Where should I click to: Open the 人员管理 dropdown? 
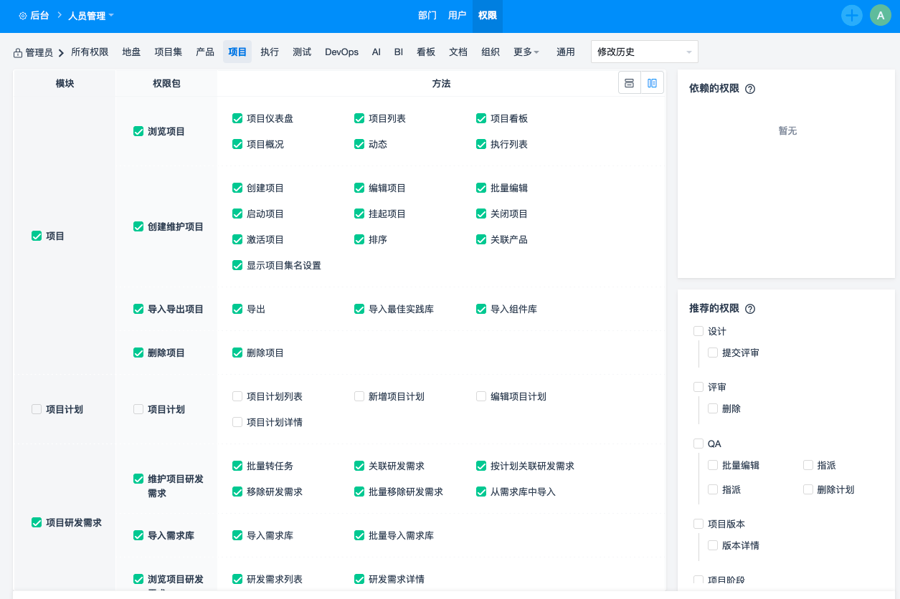point(90,16)
